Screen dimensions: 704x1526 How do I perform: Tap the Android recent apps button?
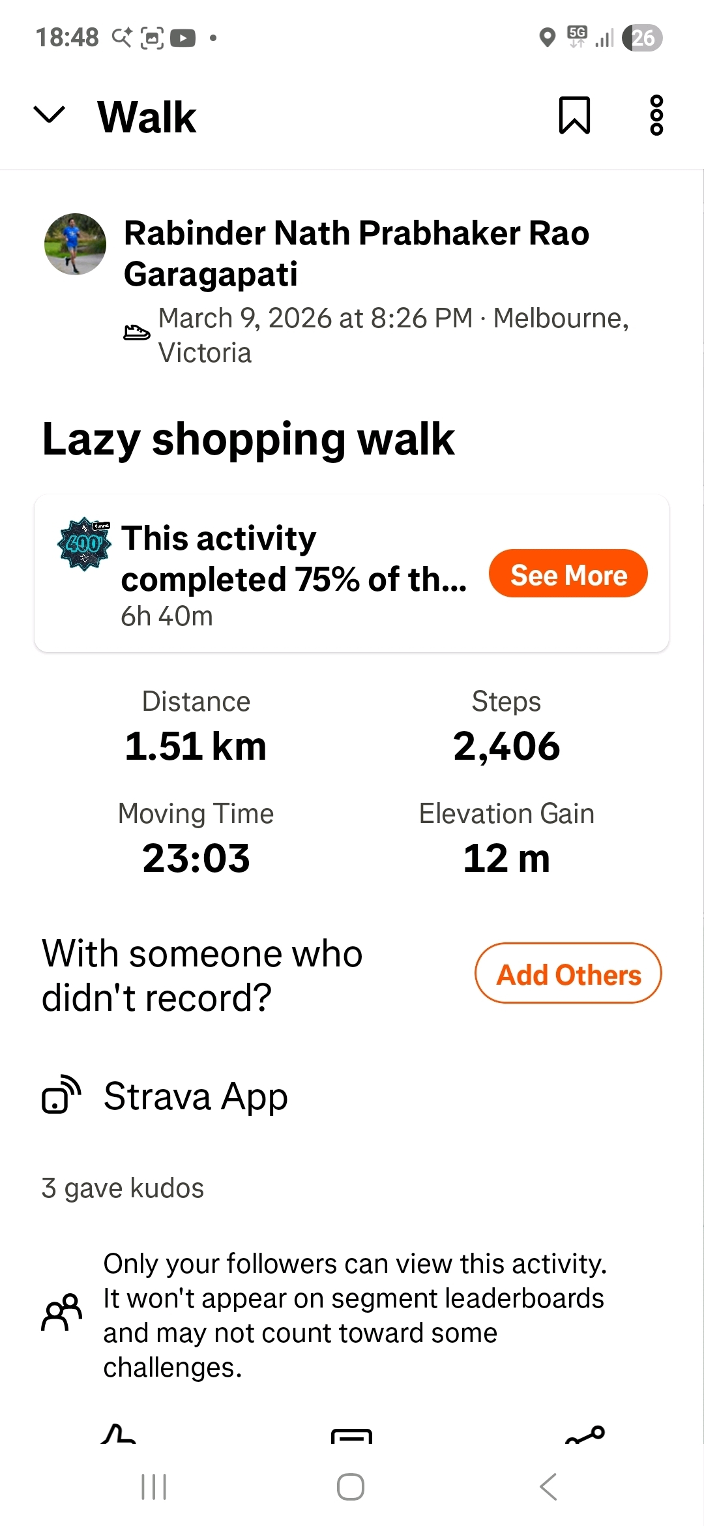154,1487
